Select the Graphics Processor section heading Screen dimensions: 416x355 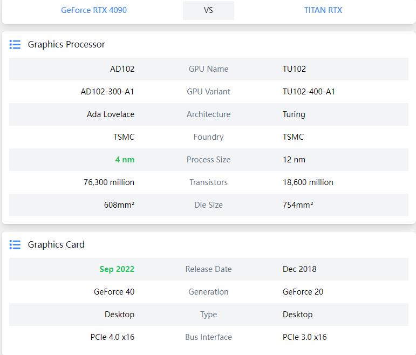tap(66, 45)
